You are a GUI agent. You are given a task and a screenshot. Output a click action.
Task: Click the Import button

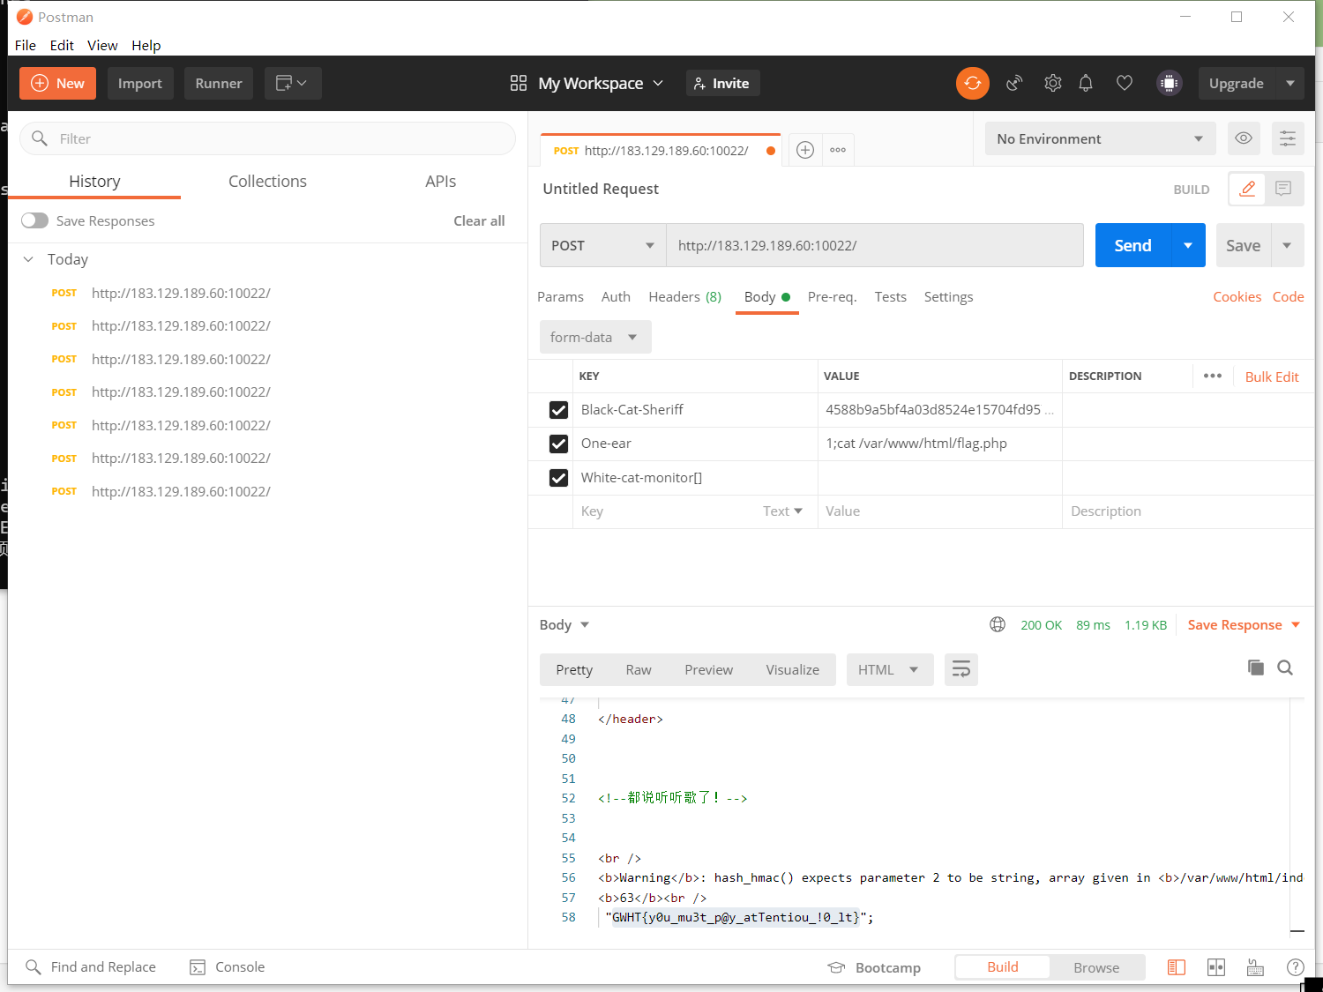tap(139, 83)
